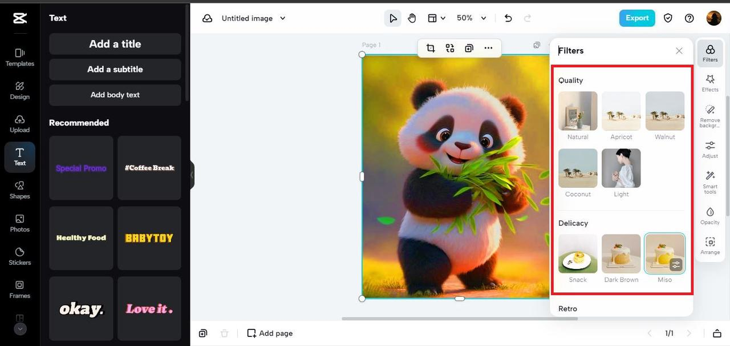
Task: Expand more sidebar items with down chevron
Action: pyautogui.click(x=20, y=328)
